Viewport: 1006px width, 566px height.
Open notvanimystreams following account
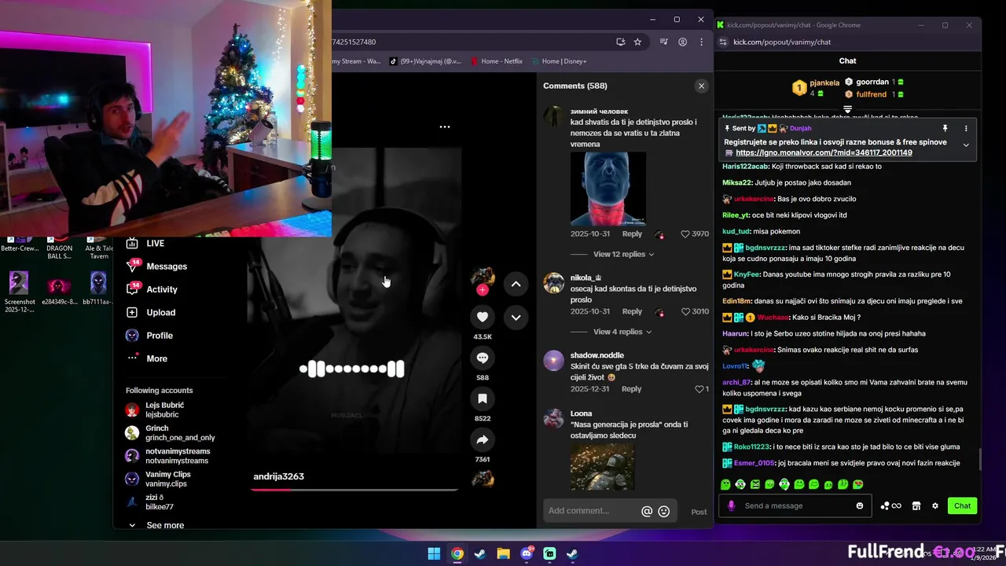pos(167,456)
